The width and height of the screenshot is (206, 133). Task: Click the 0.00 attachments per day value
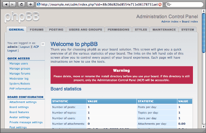point(182,124)
